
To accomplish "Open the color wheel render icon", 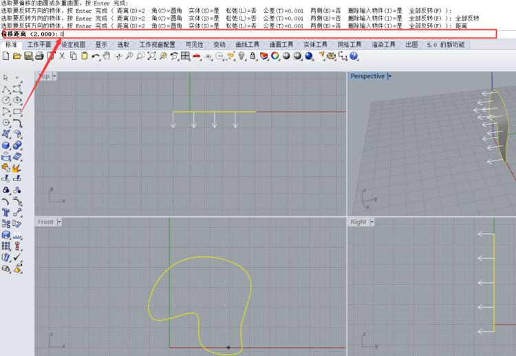I will tap(275, 56).
